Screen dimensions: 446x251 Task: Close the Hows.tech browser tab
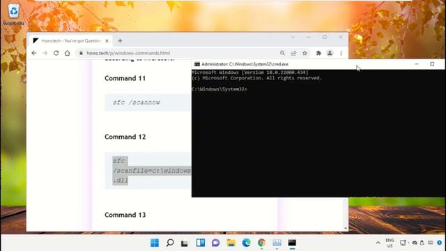pyautogui.click(x=107, y=41)
